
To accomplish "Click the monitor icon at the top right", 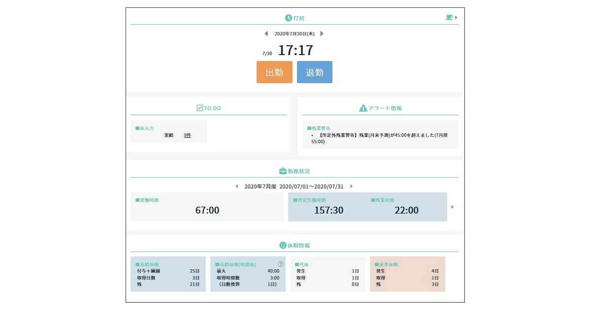I will (448, 17).
